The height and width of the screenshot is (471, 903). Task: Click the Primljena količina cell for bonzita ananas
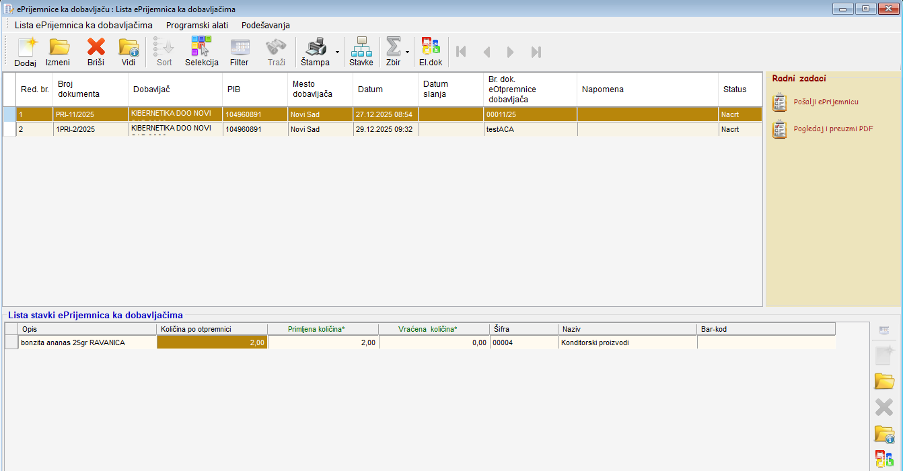point(323,342)
